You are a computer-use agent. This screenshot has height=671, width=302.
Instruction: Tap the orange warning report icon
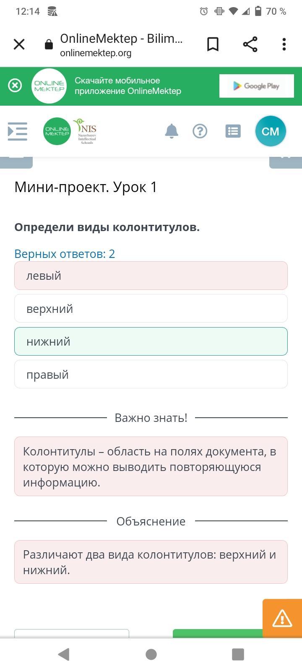(282, 619)
